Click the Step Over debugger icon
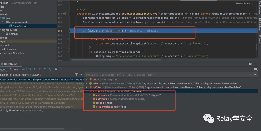 [30, 69]
